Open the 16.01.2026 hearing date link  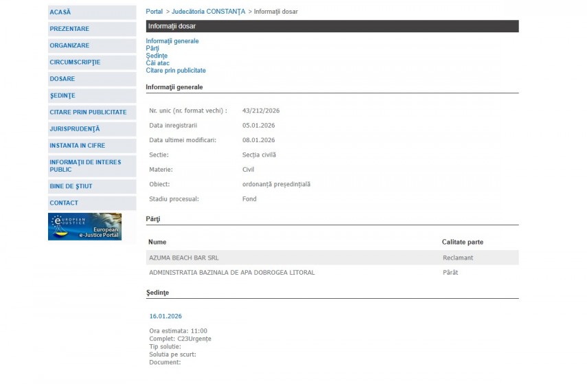pyautogui.click(x=165, y=316)
